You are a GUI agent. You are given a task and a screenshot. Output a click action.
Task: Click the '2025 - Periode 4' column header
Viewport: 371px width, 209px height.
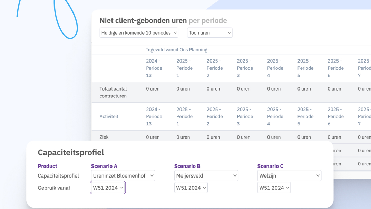coord(275,68)
